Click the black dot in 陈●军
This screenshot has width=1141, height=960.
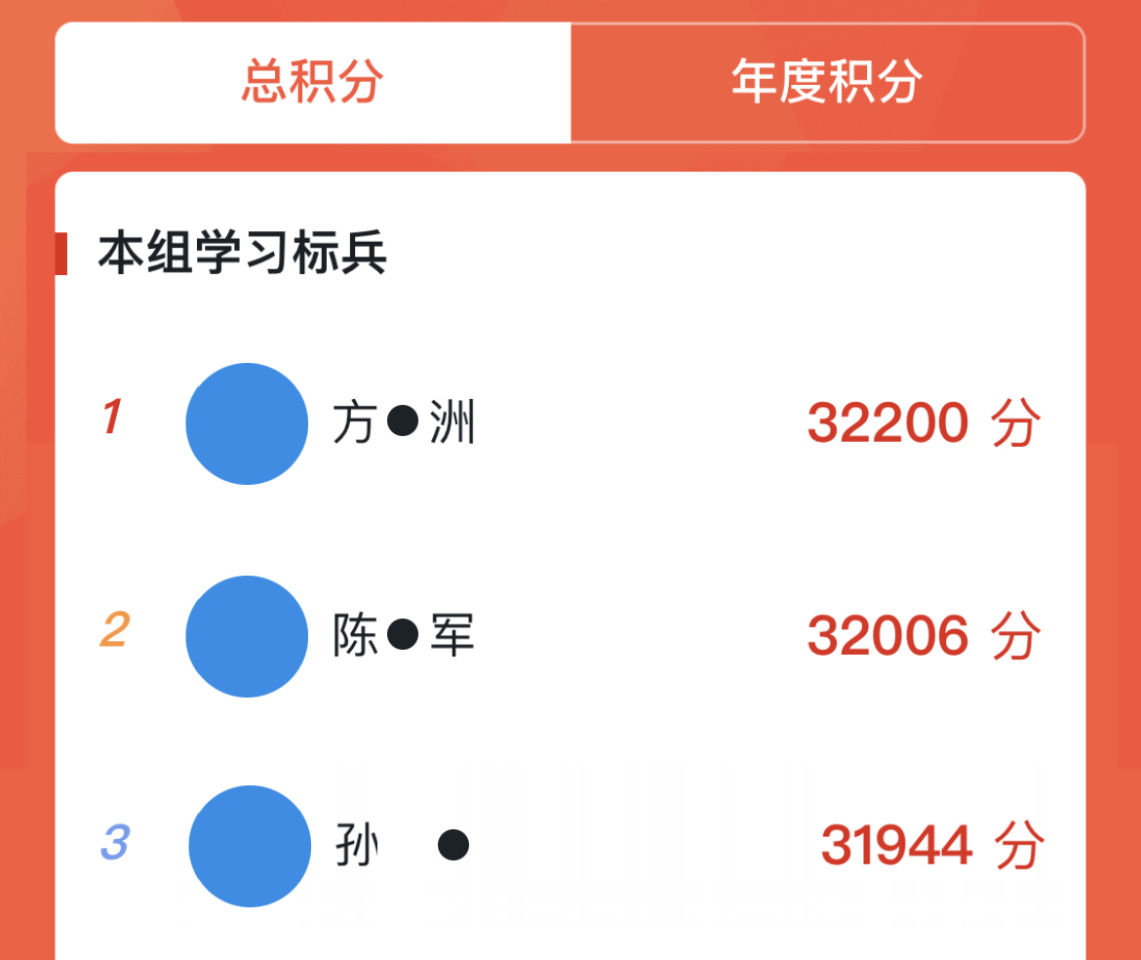click(x=403, y=634)
